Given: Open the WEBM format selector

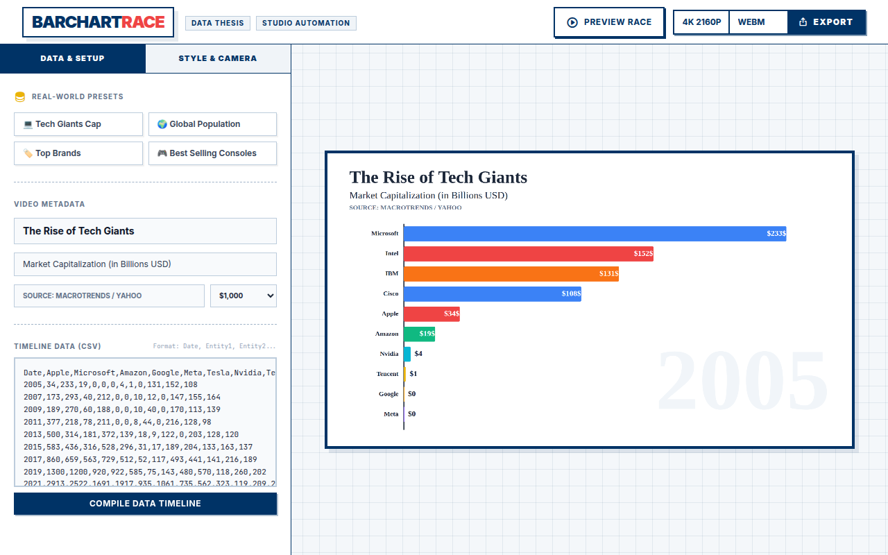Looking at the screenshot, I should point(758,22).
